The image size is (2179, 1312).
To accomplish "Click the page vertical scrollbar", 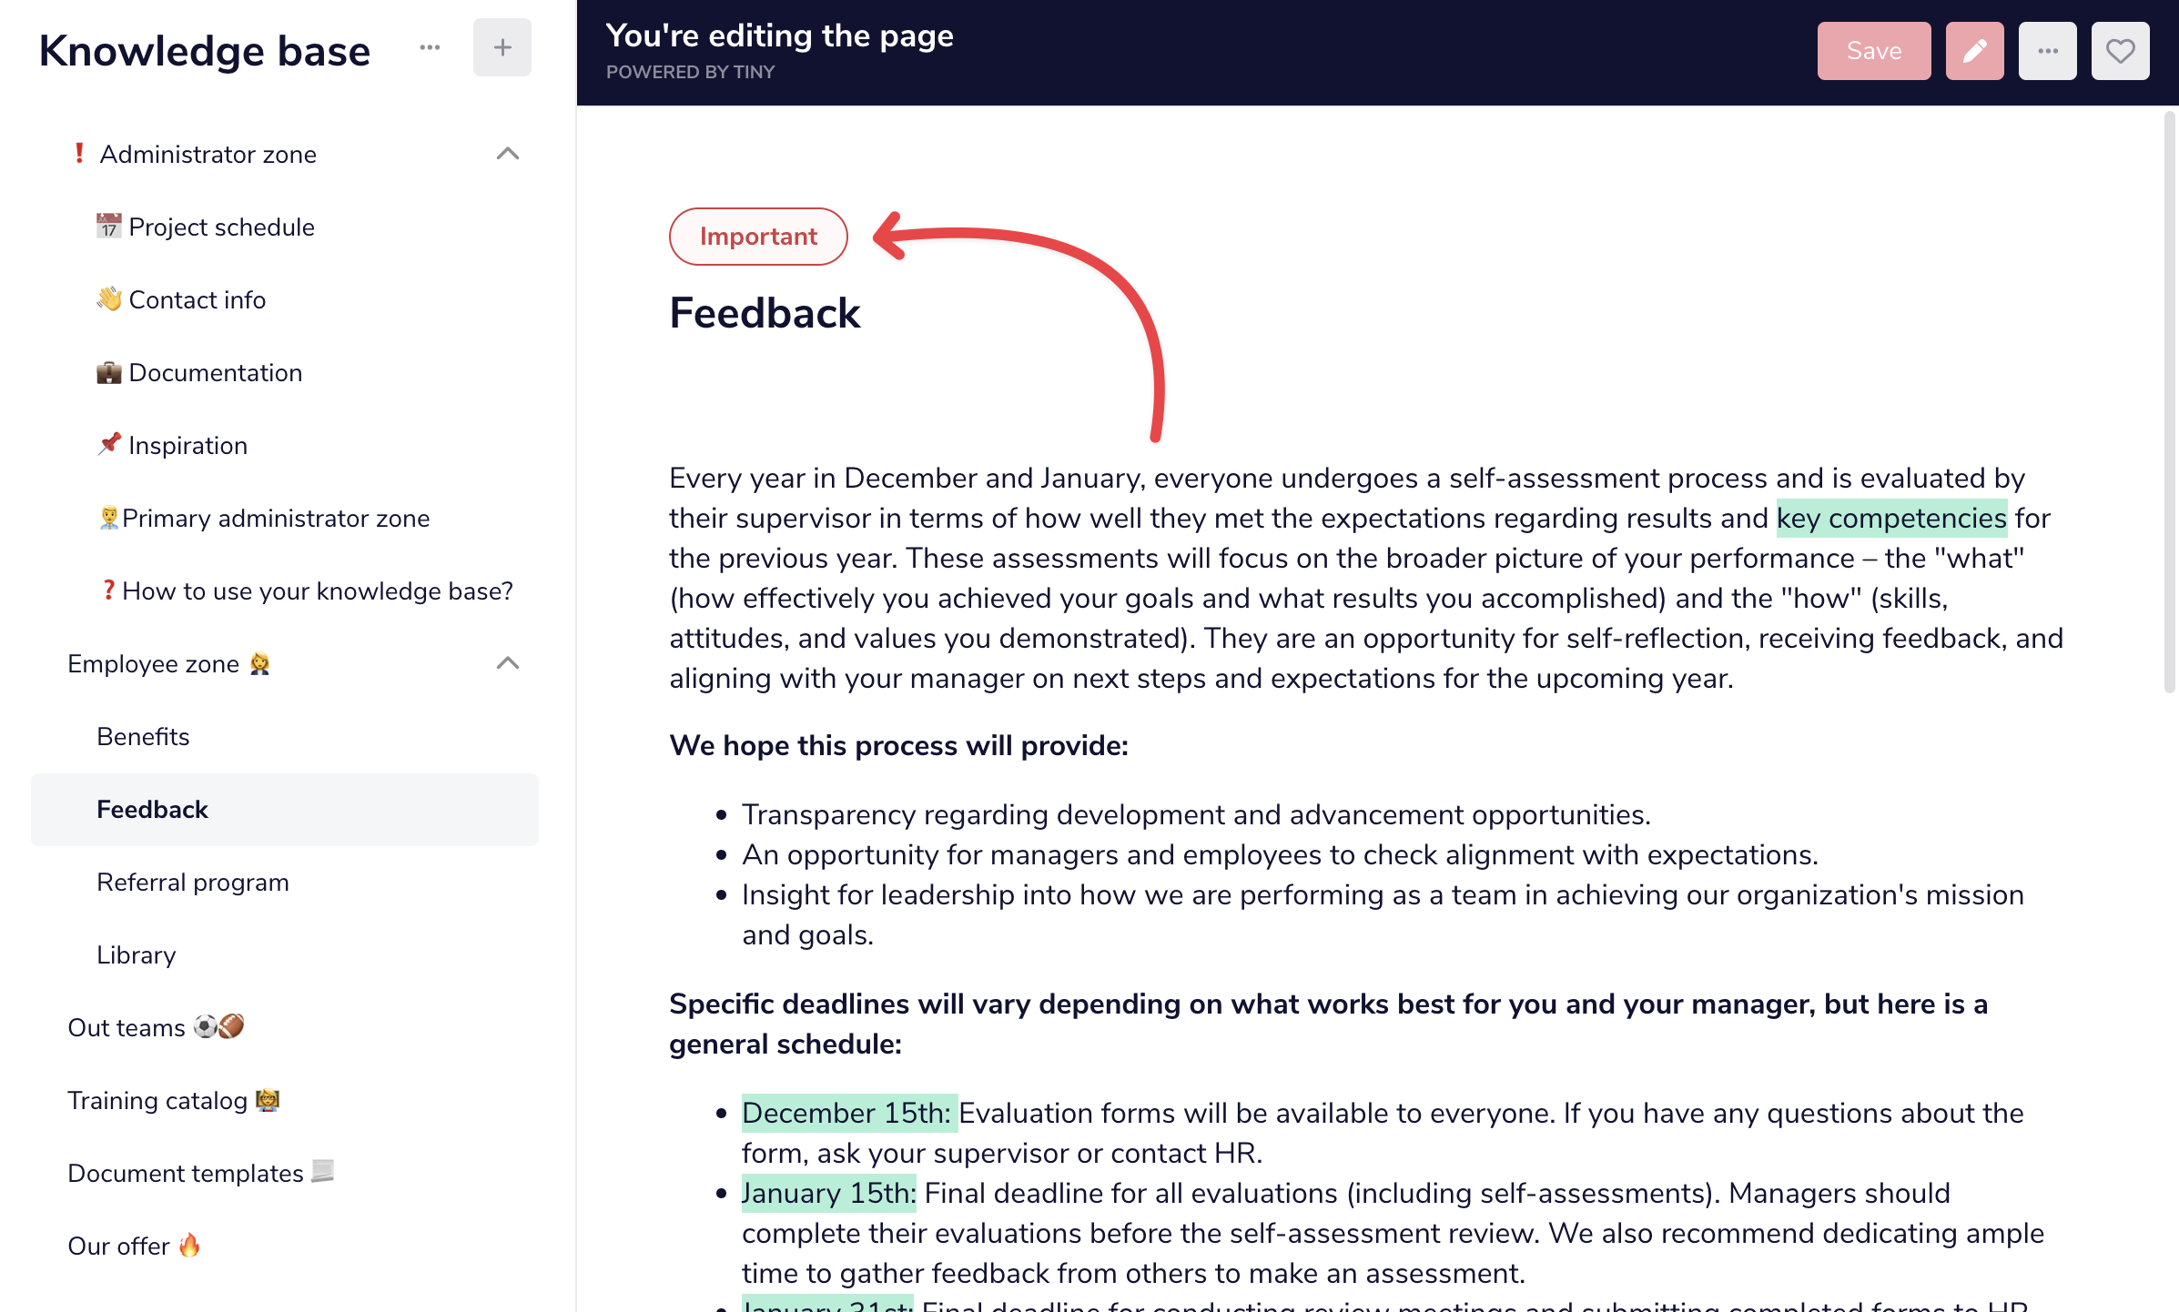I will (2169, 400).
